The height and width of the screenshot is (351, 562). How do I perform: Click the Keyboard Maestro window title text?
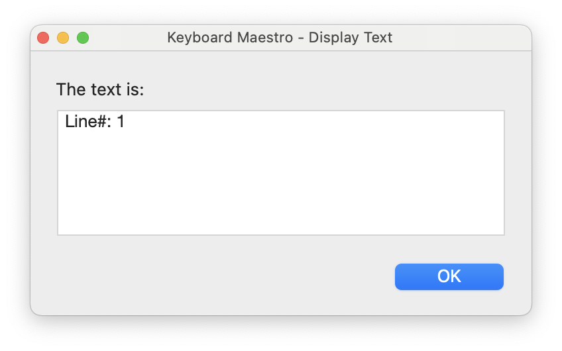(x=280, y=38)
